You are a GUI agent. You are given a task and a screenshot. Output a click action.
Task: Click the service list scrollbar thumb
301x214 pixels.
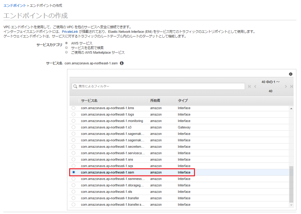(x=291, y=184)
